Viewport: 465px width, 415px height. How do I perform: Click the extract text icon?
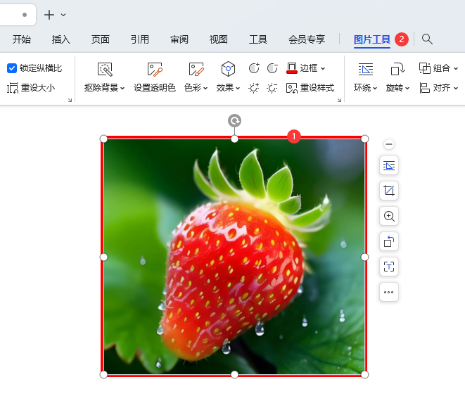(389, 267)
